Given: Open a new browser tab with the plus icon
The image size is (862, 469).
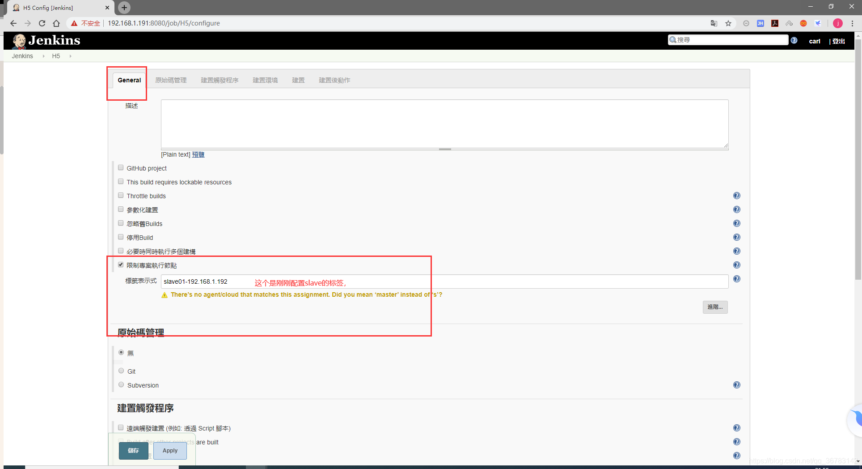Looking at the screenshot, I should [x=124, y=7].
